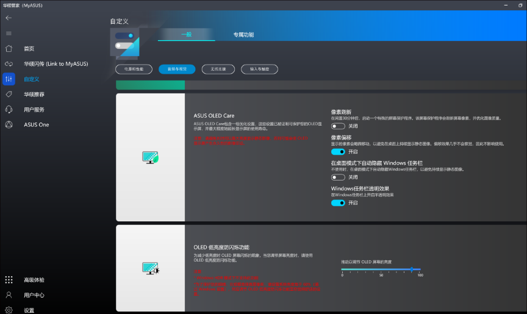Click the 设置 gear icon
The image size is (527, 314).
pyautogui.click(x=9, y=310)
